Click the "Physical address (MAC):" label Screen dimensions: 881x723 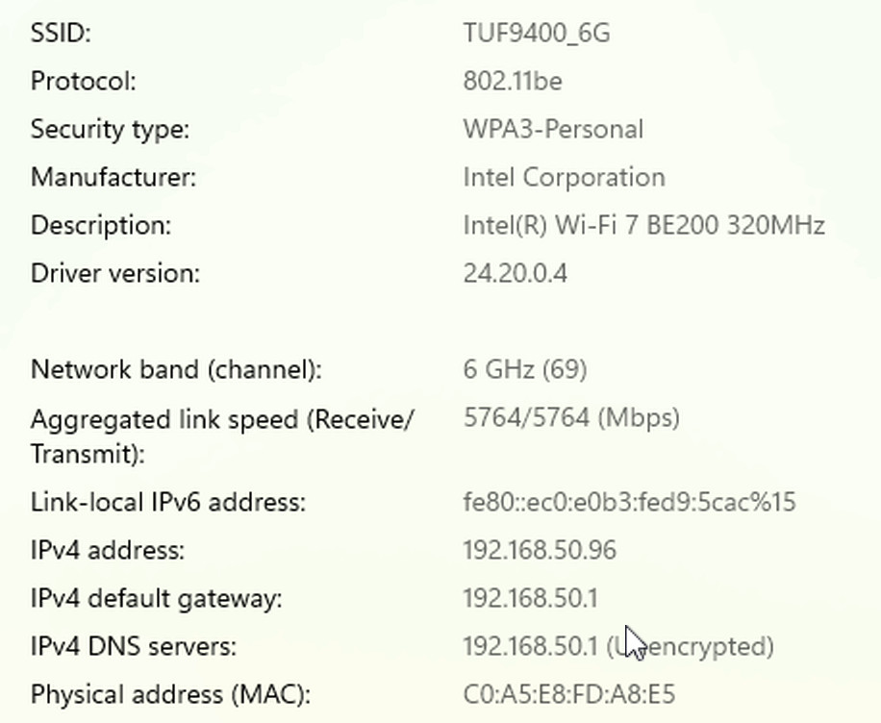point(171,694)
